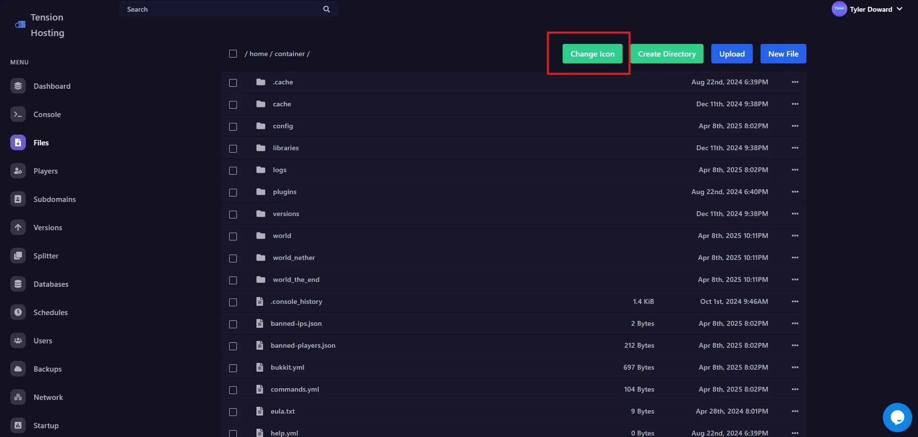
Task: Open the Startup sidebar icon
Action: tap(18, 425)
